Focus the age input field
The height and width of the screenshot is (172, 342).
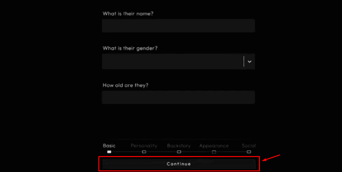pos(178,97)
